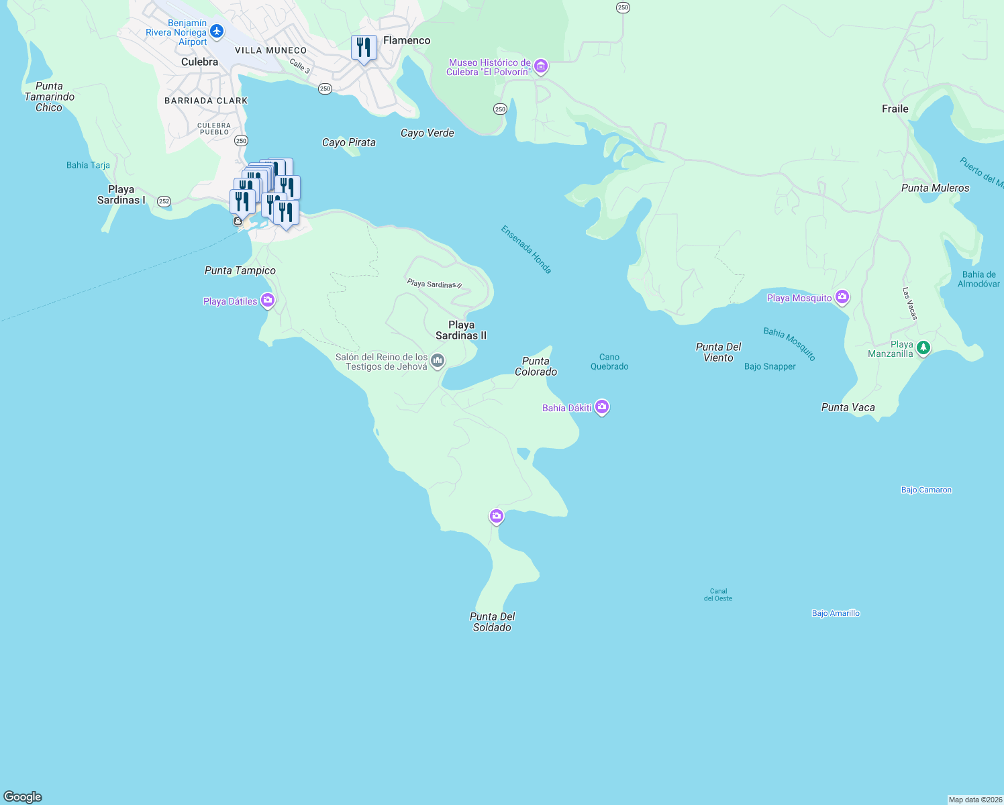The width and height of the screenshot is (1004, 805).
Task: Click the Cayo Verde label
Action: pyautogui.click(x=428, y=133)
